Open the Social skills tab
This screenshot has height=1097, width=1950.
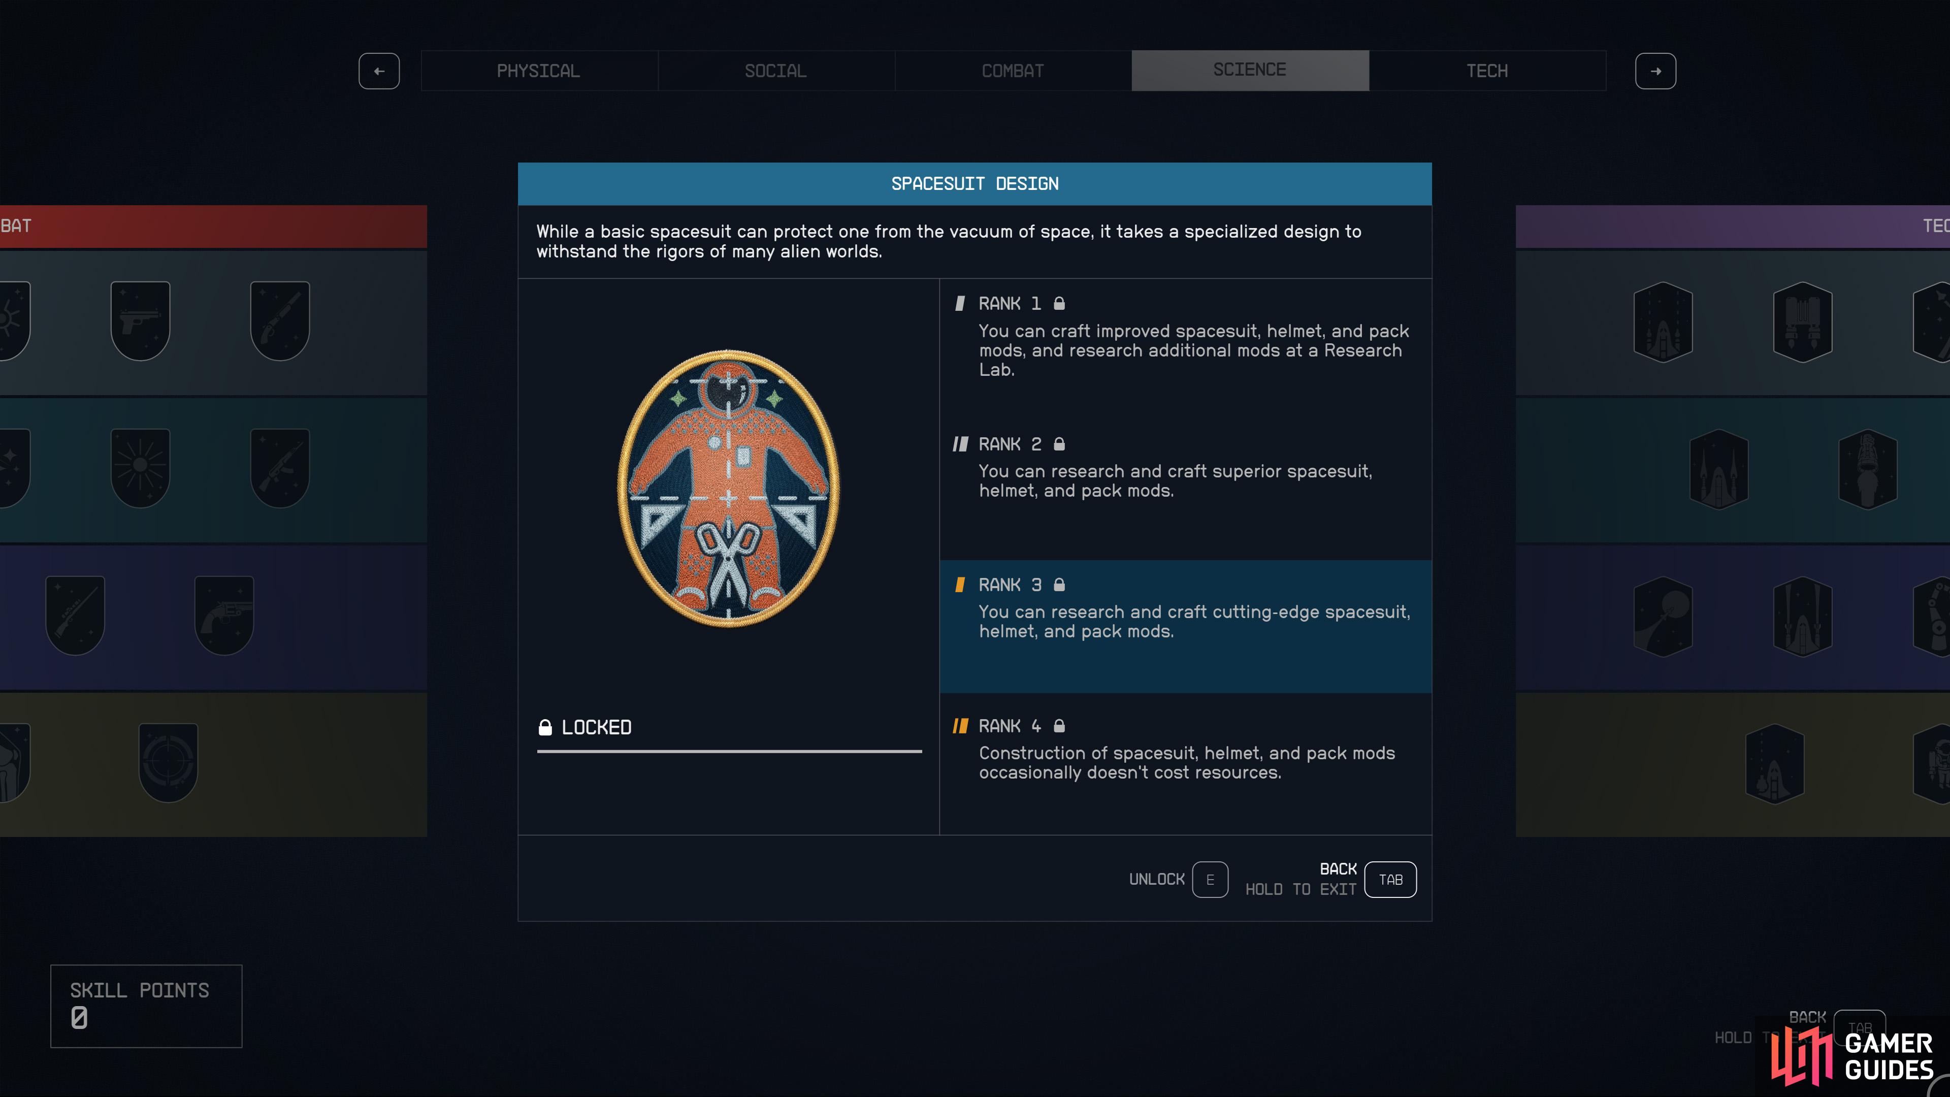(776, 71)
